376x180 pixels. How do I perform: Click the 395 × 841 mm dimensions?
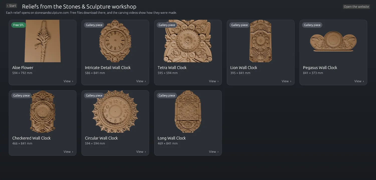click(x=240, y=73)
